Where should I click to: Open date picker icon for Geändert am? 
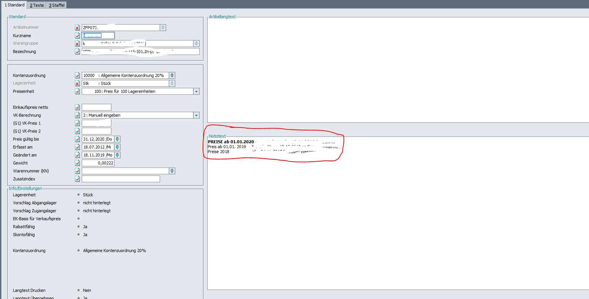(x=117, y=155)
